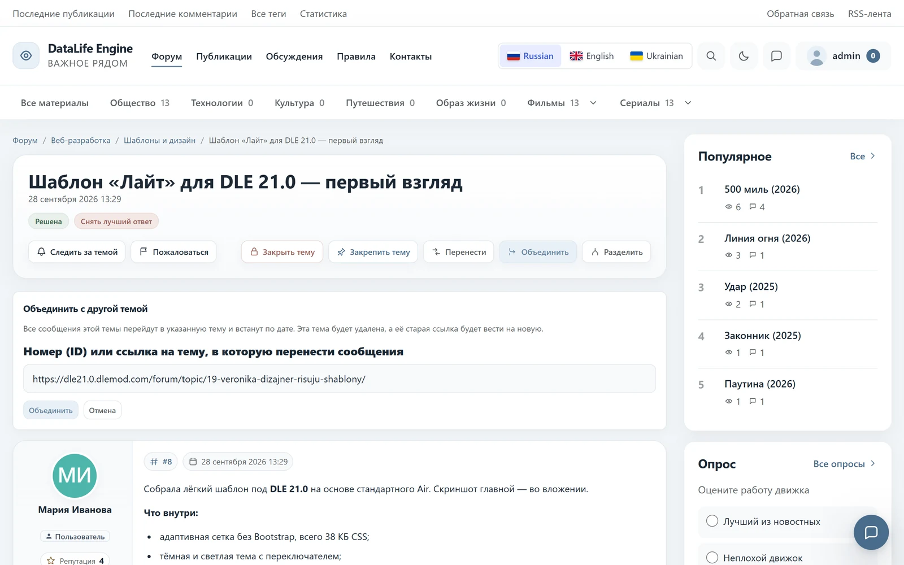The height and width of the screenshot is (565, 904).
Task: Click the admin user avatar icon
Action: click(x=816, y=56)
